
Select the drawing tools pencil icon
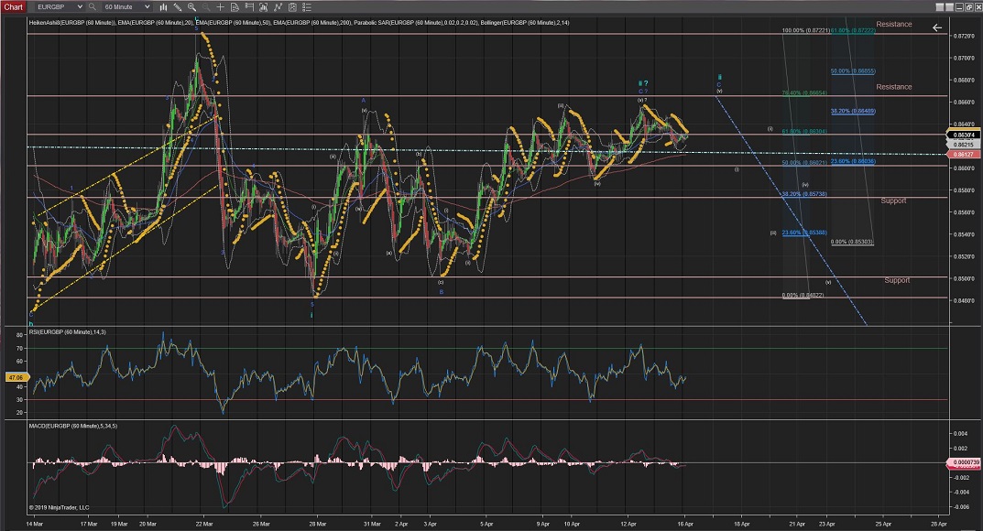pyautogui.click(x=178, y=6)
